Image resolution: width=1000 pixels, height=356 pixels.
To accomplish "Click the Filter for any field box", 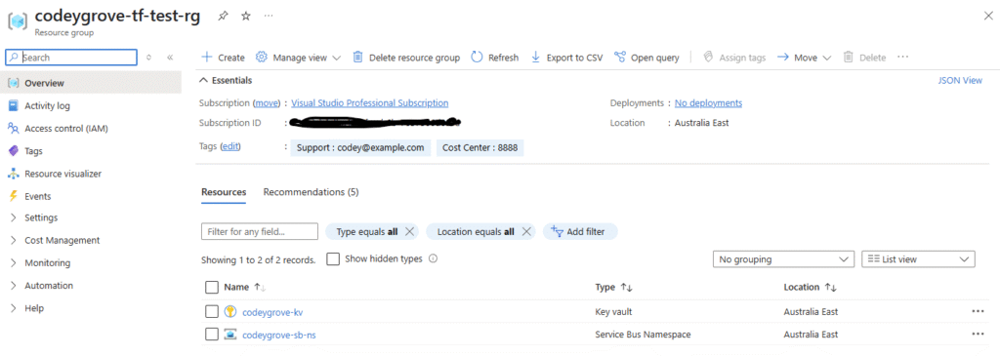I will click(x=260, y=232).
